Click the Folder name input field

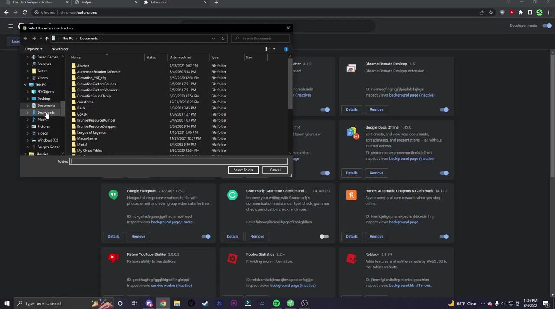click(x=179, y=162)
